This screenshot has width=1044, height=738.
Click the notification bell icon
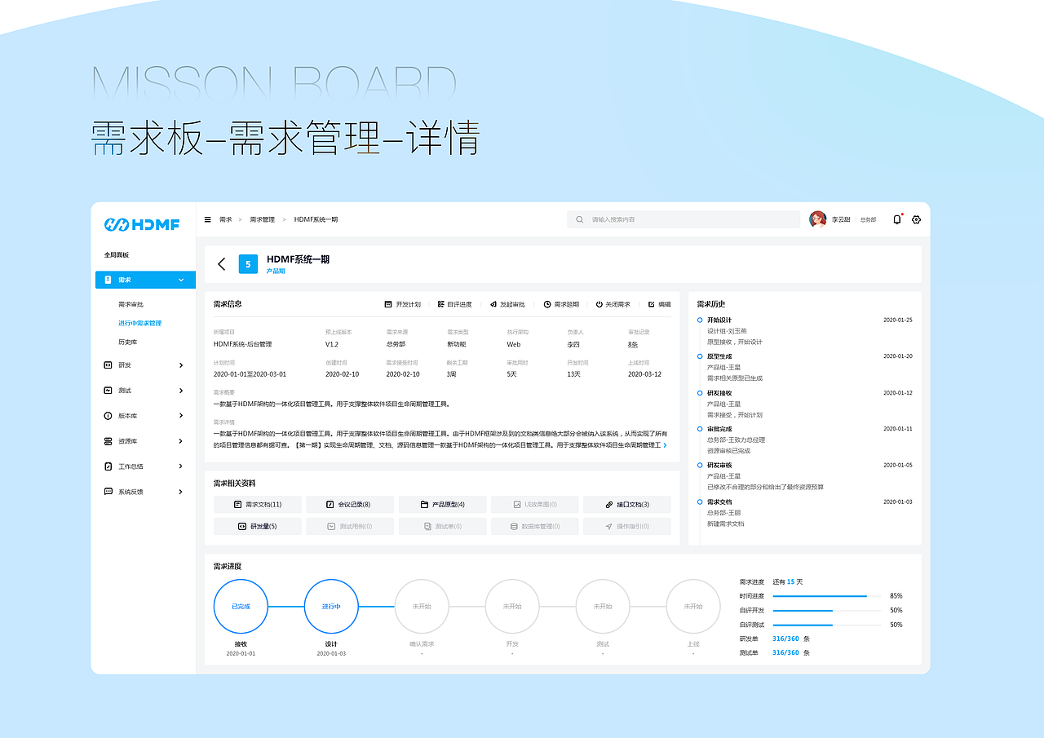(x=897, y=219)
